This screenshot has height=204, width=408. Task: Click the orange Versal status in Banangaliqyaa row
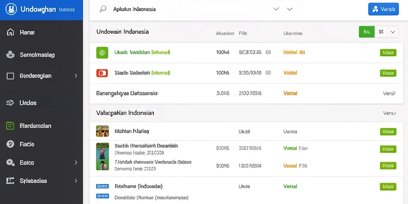290,93
